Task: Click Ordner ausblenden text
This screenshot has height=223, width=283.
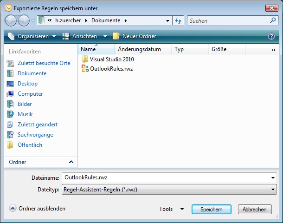Action: [x=42, y=208]
